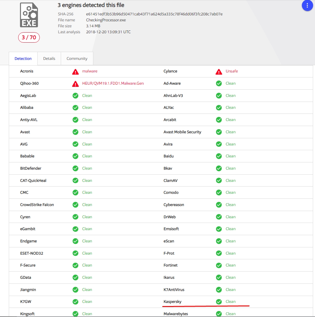Click the Acronis engine name
This screenshot has width=315, height=317.
click(27, 71)
